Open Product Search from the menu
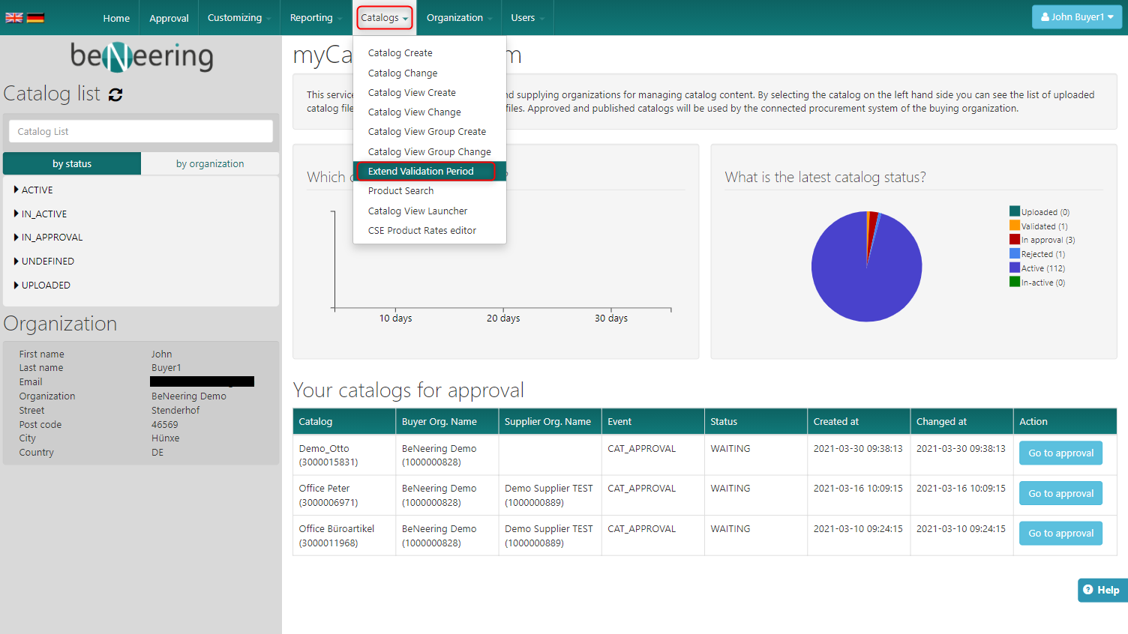The height and width of the screenshot is (634, 1128). (400, 191)
